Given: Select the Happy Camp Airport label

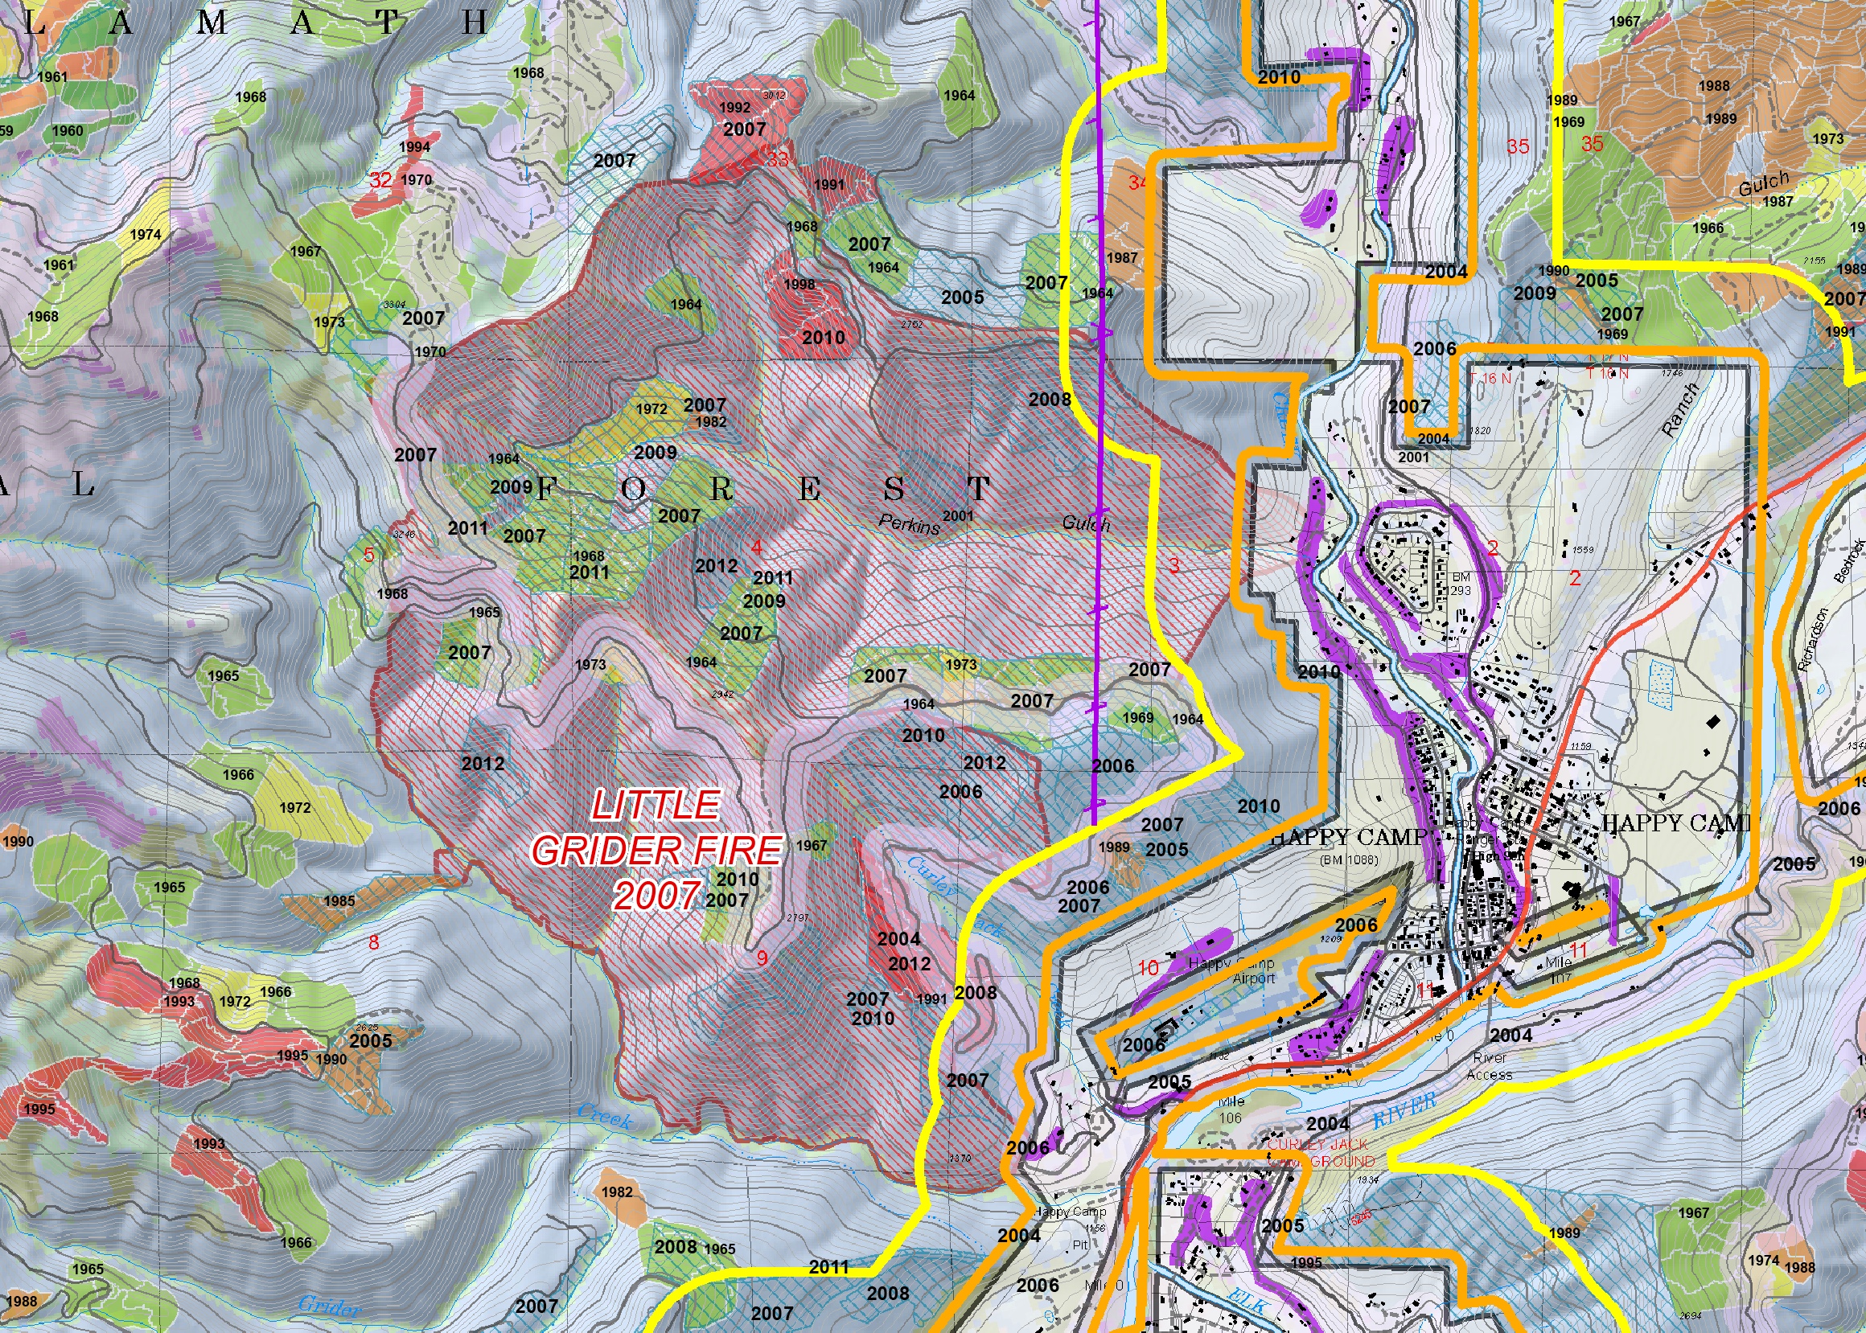Looking at the screenshot, I should 1231,970.
